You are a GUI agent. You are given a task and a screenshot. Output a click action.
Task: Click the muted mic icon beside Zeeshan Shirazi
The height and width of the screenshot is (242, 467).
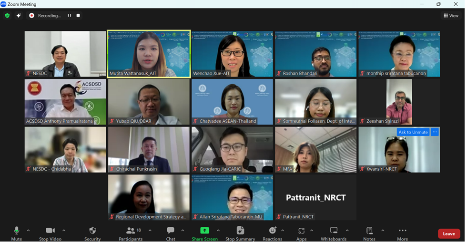362,121
